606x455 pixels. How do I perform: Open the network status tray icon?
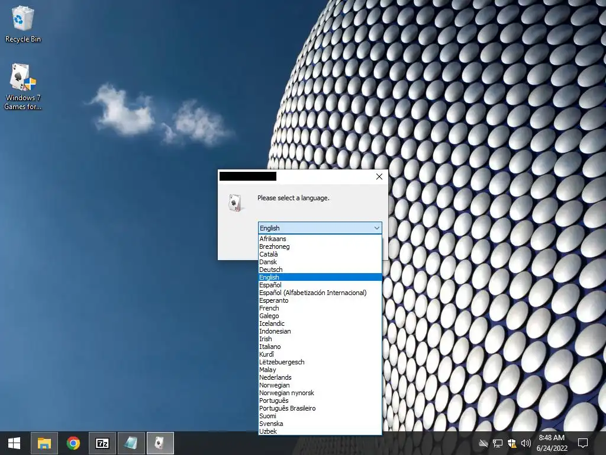(497, 443)
